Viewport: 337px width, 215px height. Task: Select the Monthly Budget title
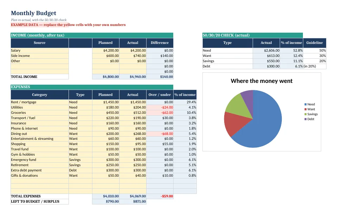(x=33, y=13)
